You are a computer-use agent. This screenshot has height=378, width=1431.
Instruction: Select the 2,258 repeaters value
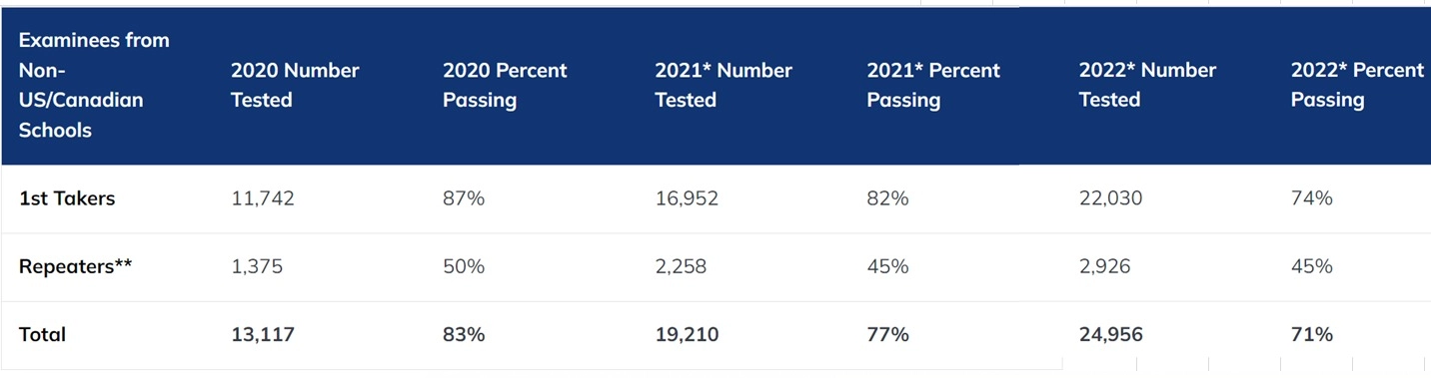point(683,266)
